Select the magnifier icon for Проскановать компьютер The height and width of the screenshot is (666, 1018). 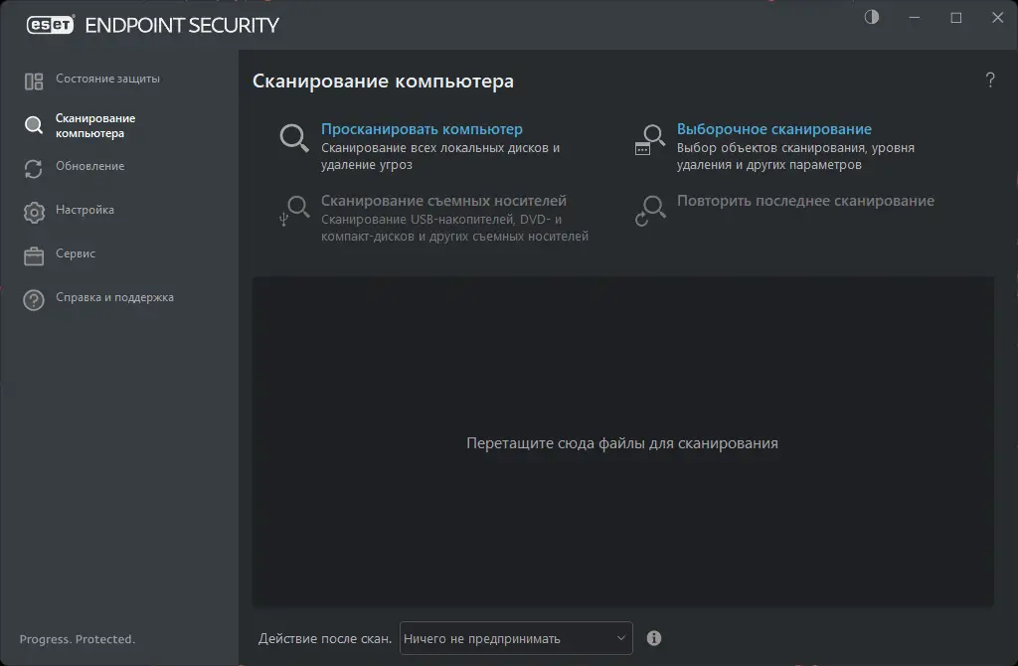292,137
